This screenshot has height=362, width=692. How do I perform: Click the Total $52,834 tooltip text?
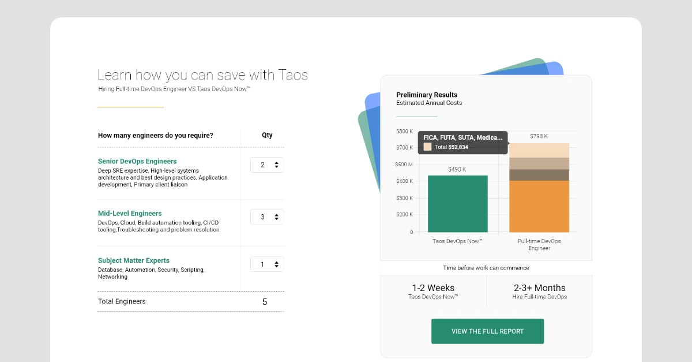coord(452,147)
